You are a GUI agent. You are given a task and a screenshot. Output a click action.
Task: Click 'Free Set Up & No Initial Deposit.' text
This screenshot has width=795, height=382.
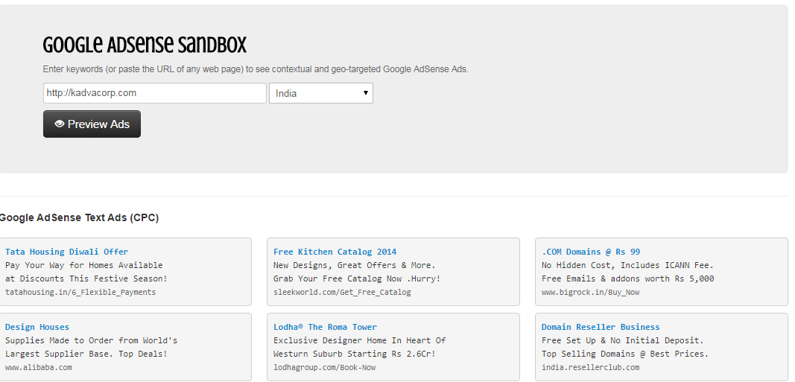[x=623, y=340]
